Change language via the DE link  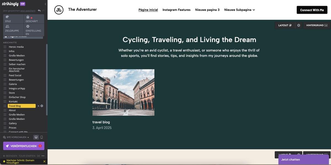coord(38,156)
